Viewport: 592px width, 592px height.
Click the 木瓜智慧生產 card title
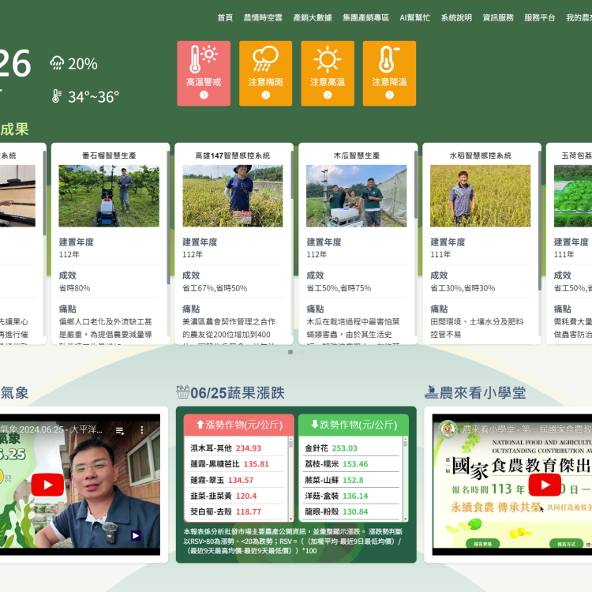click(x=357, y=155)
